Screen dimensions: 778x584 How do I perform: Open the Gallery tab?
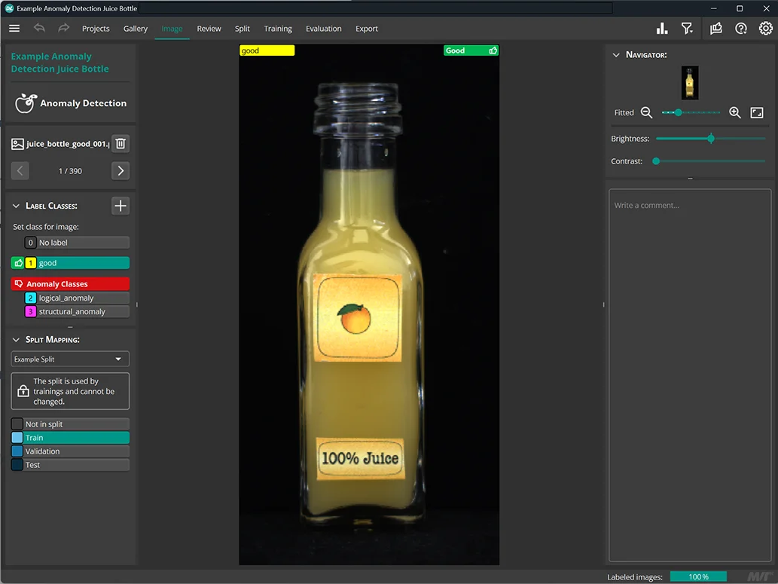[x=136, y=29]
